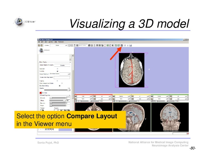Click the link control icon in sagittal viewer
The image size is (213, 164).
[114, 101]
